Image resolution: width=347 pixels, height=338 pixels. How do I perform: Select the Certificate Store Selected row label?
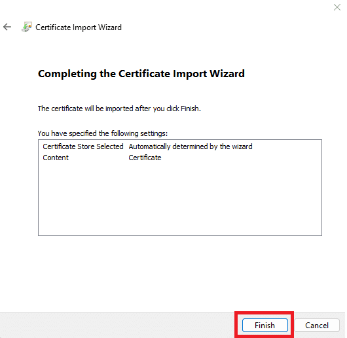pos(83,146)
